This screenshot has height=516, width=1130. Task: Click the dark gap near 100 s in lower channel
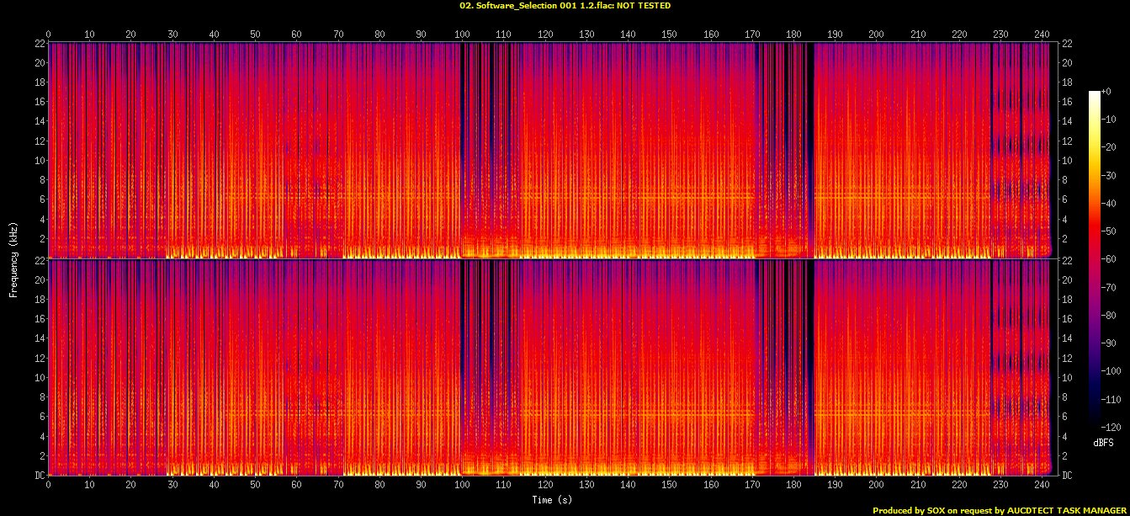(462, 362)
